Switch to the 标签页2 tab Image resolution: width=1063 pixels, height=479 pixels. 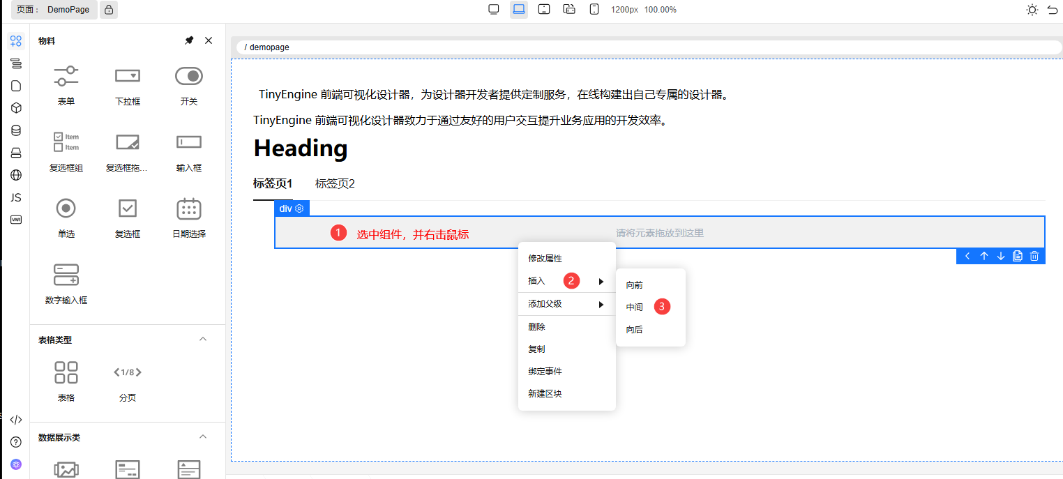(335, 184)
